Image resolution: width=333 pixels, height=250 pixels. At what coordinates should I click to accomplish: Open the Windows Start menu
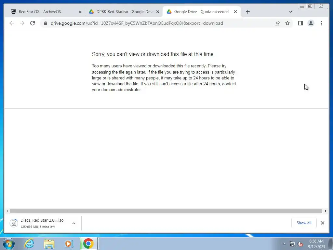9,243
